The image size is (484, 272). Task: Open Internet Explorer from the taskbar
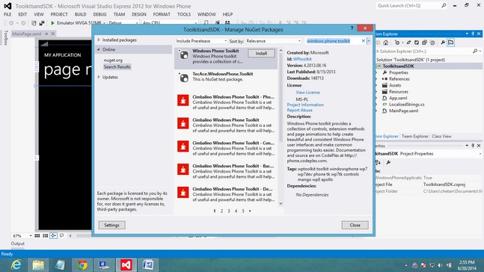click(16, 265)
